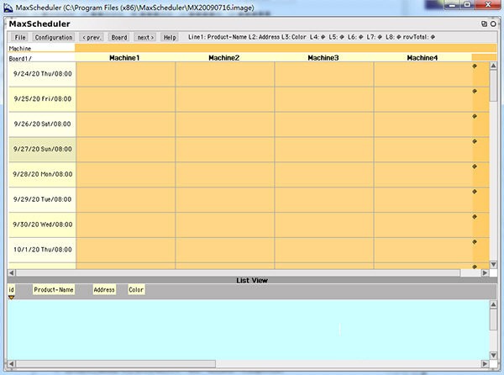Click the Machine4 cell for 9/30/20 Wed
Screen dimensions: 504x375
423,224
